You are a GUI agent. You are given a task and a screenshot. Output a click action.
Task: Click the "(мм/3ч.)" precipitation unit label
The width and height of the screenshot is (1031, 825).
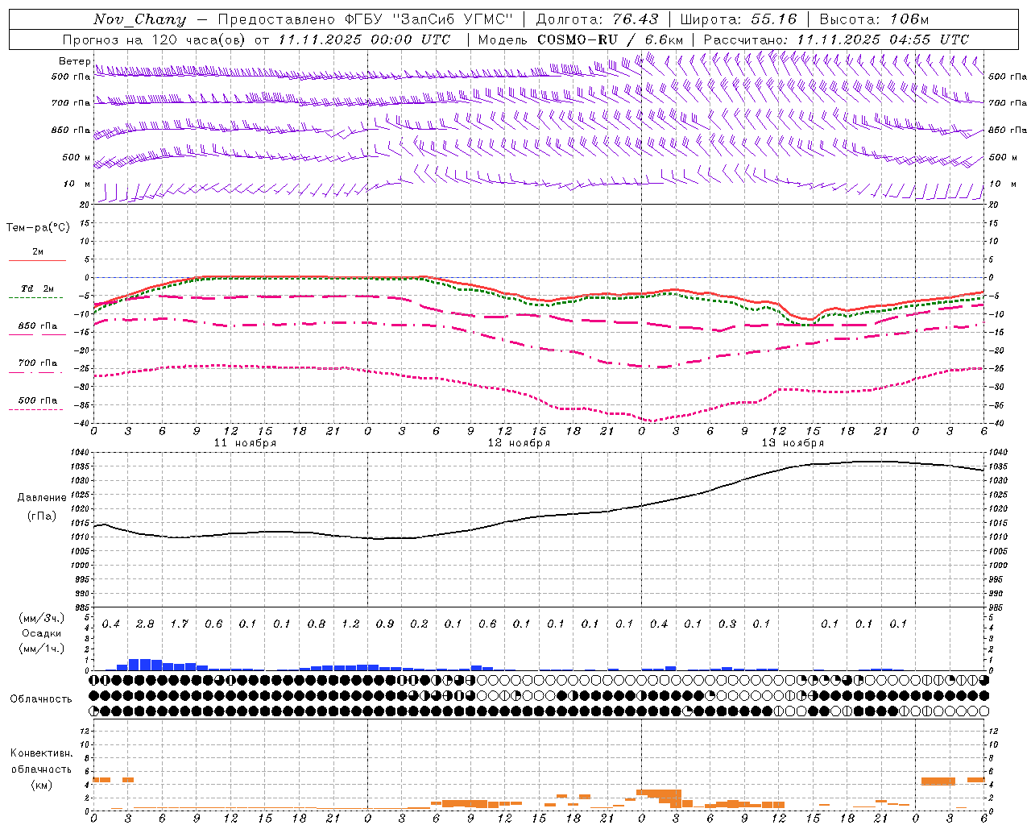point(41,618)
